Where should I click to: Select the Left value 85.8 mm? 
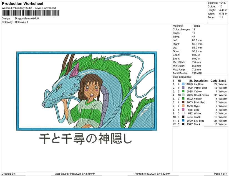197,40
